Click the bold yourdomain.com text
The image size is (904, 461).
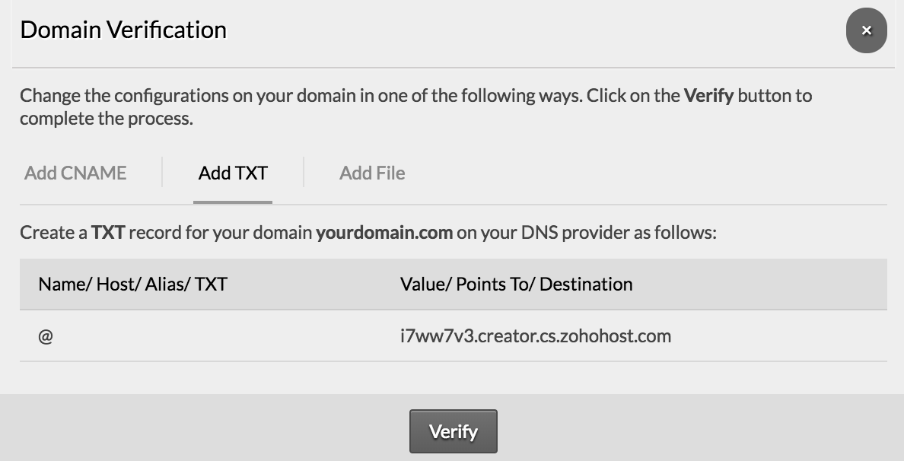pos(384,233)
